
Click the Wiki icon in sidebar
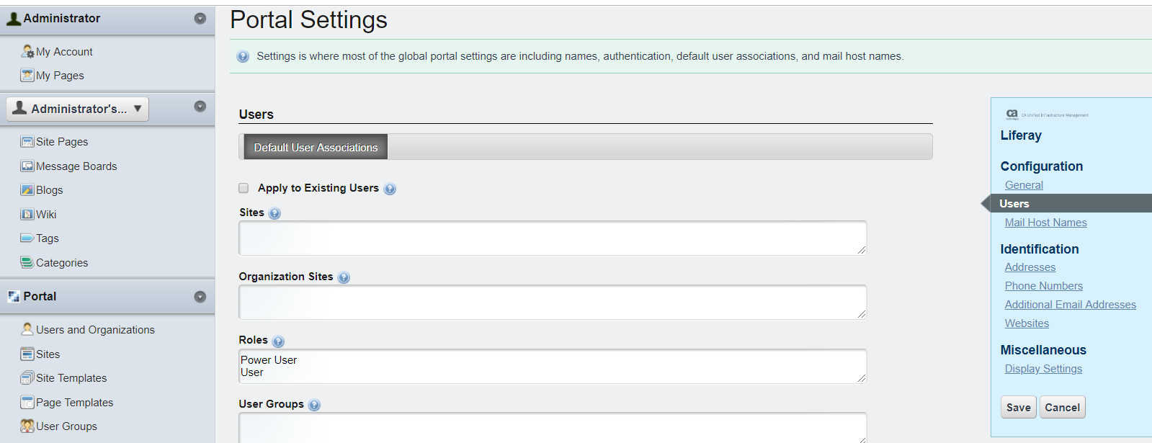click(27, 215)
